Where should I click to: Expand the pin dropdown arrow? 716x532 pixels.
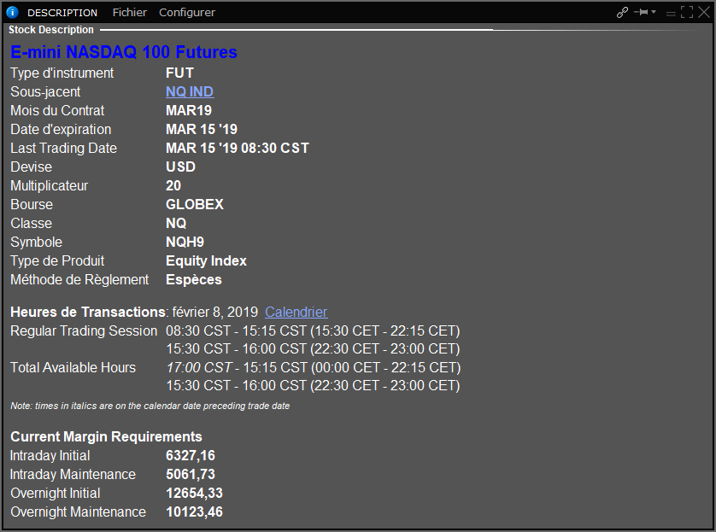coord(654,12)
